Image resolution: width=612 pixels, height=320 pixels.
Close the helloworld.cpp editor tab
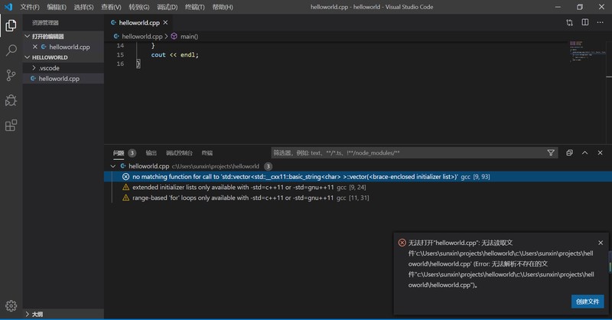coord(165,23)
